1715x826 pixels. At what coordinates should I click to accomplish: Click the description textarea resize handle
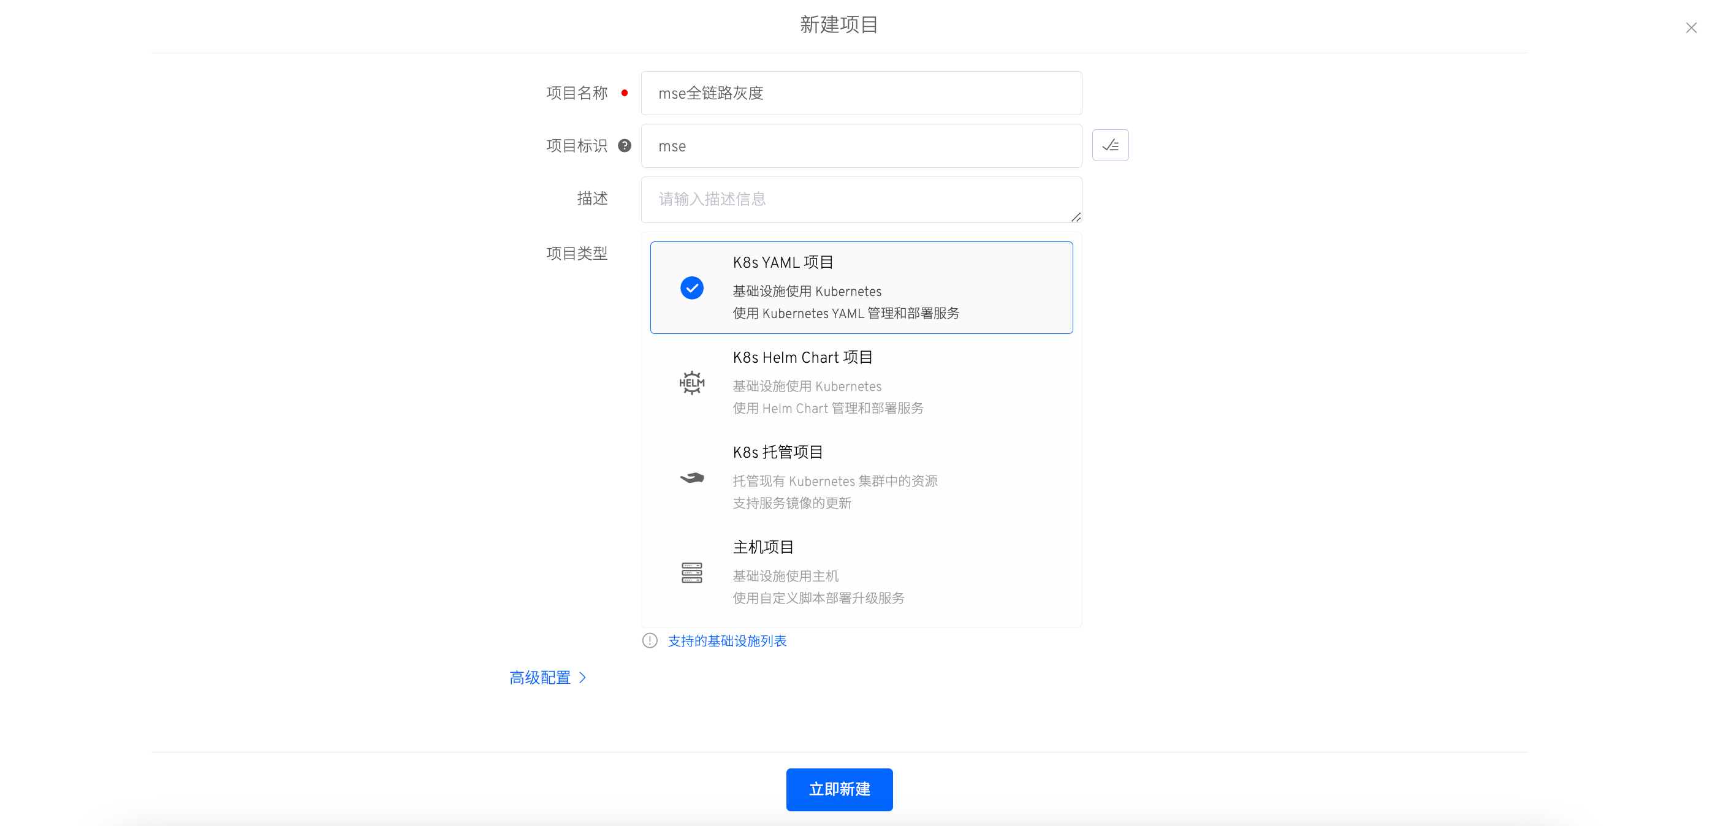pyautogui.click(x=1075, y=217)
